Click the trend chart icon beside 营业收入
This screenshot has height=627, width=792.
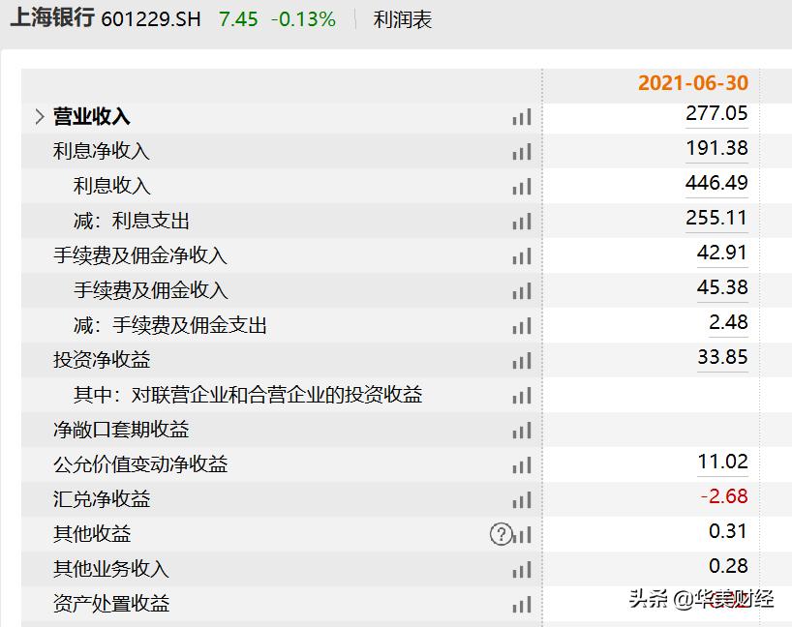point(522,116)
